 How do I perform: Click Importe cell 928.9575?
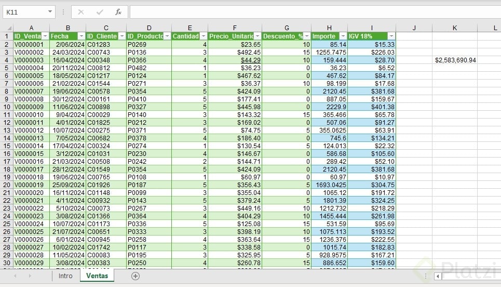click(x=330, y=255)
